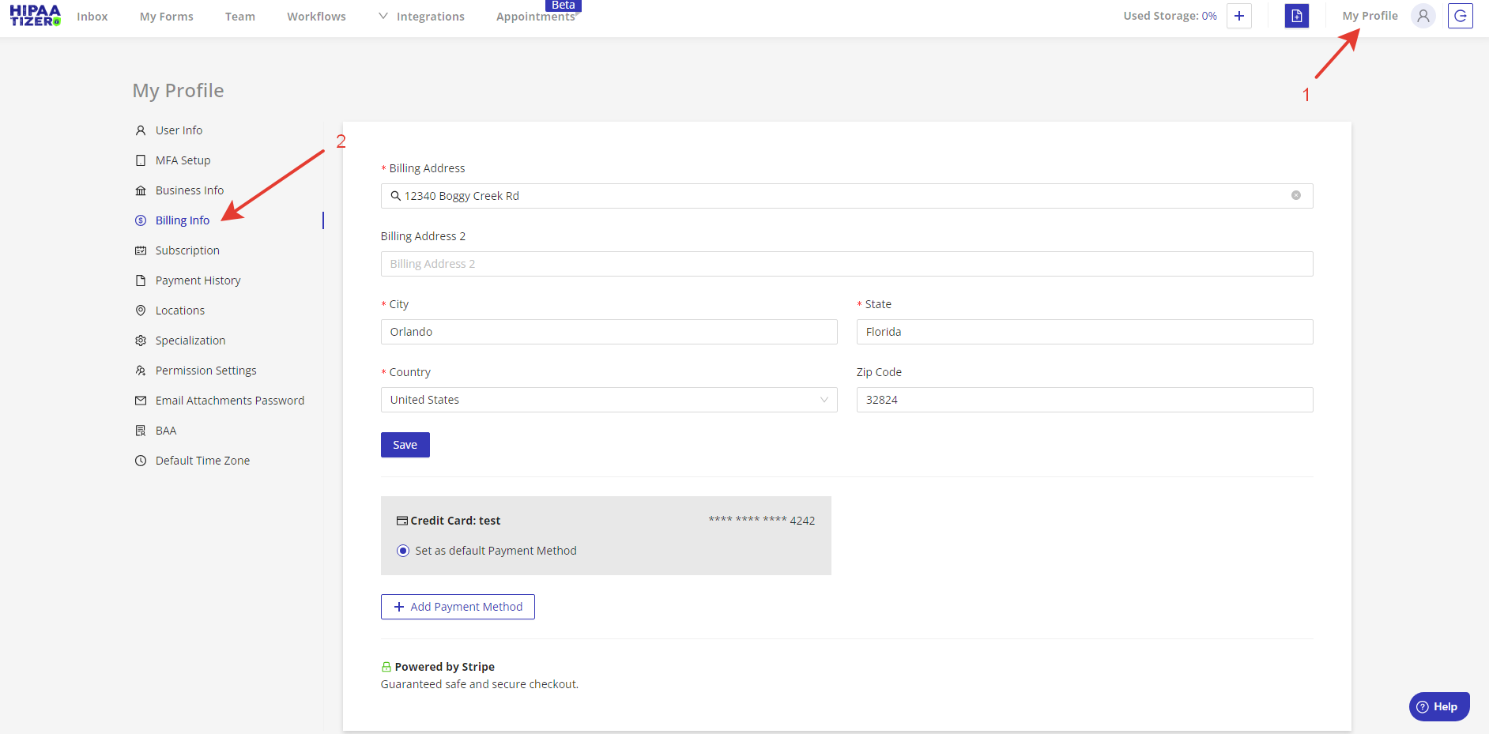Click the create new form document icon
1489x734 pixels.
point(1297,16)
